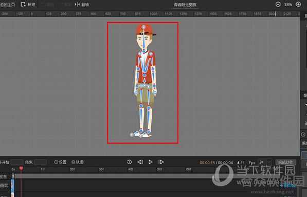
Task: Step to the previous frame
Action: [140, 162]
